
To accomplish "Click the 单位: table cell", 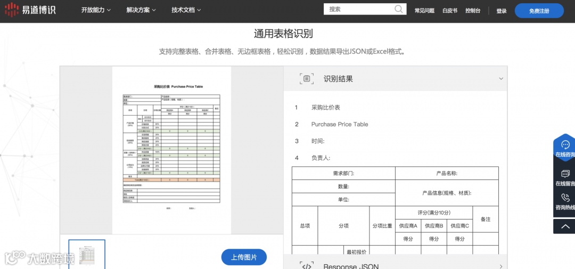I will (343, 200).
